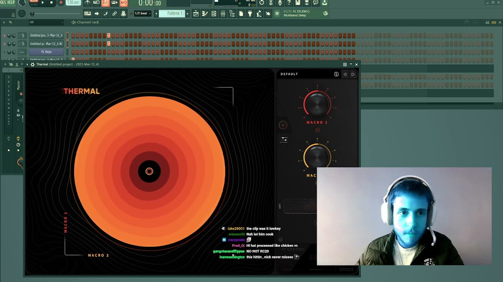
Task: Click Thermal circle XY view tab icon
Action: click(283, 125)
